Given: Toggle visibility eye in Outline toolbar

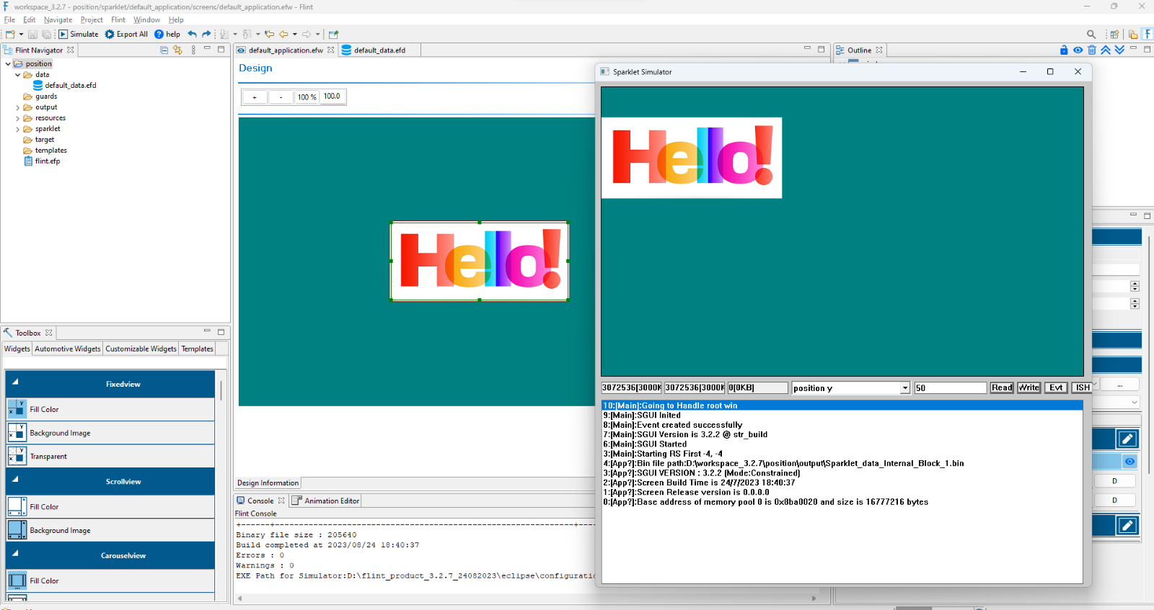Looking at the screenshot, I should [1078, 50].
